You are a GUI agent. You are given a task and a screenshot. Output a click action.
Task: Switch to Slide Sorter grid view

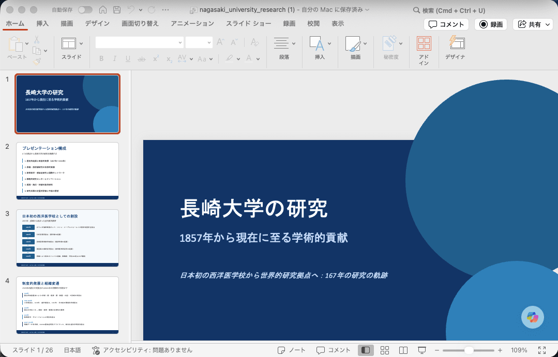[x=385, y=350]
